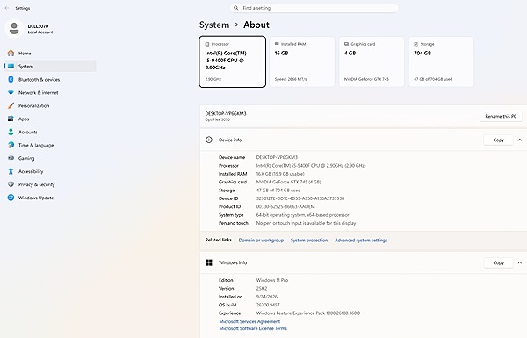The width and height of the screenshot is (527, 338).
Task: Collapse the Windows info section chevron
Action: pos(520,262)
